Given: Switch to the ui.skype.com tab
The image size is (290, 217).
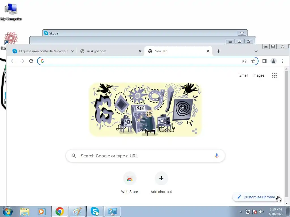Looking at the screenshot, I should (x=110, y=51).
